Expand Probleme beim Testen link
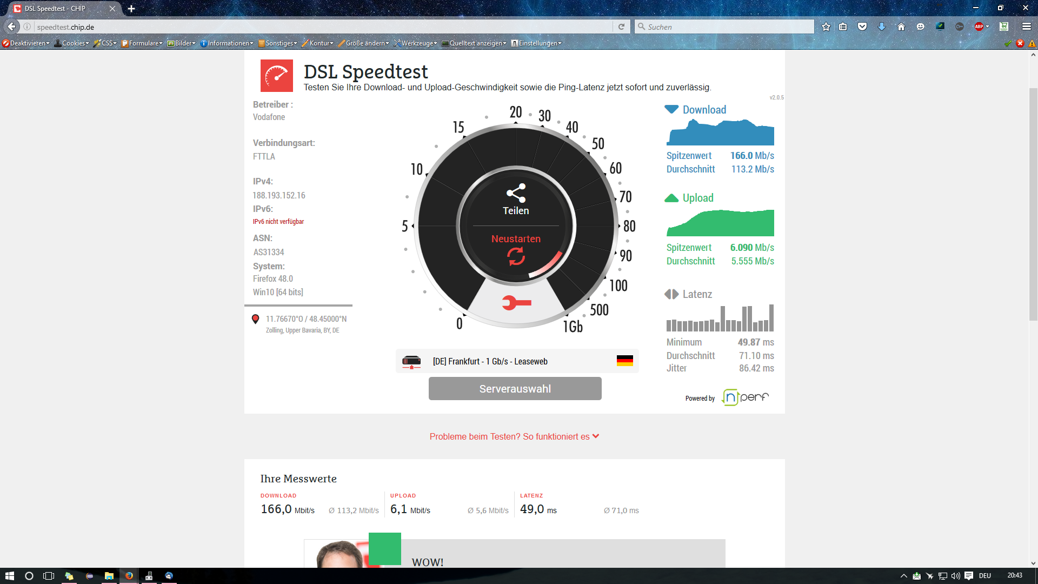The height and width of the screenshot is (584, 1038). [514, 436]
